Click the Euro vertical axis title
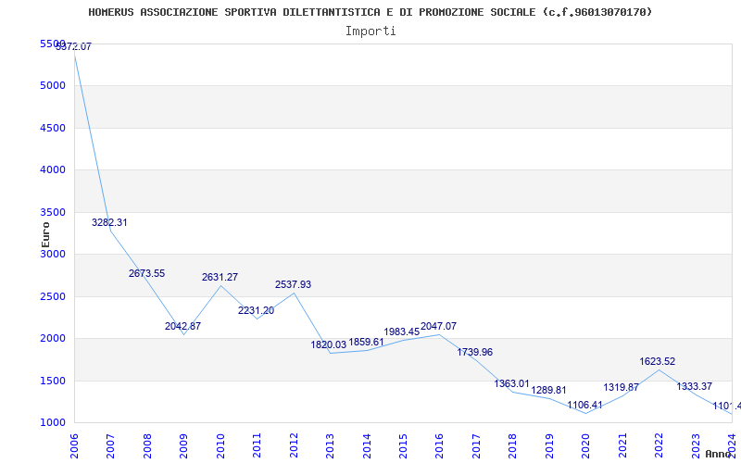Screen dimensions: 741x463 [45, 235]
